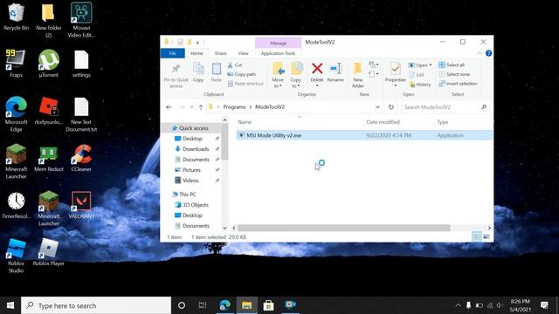Click the History button
This screenshot has height=314, width=559.
420,85
